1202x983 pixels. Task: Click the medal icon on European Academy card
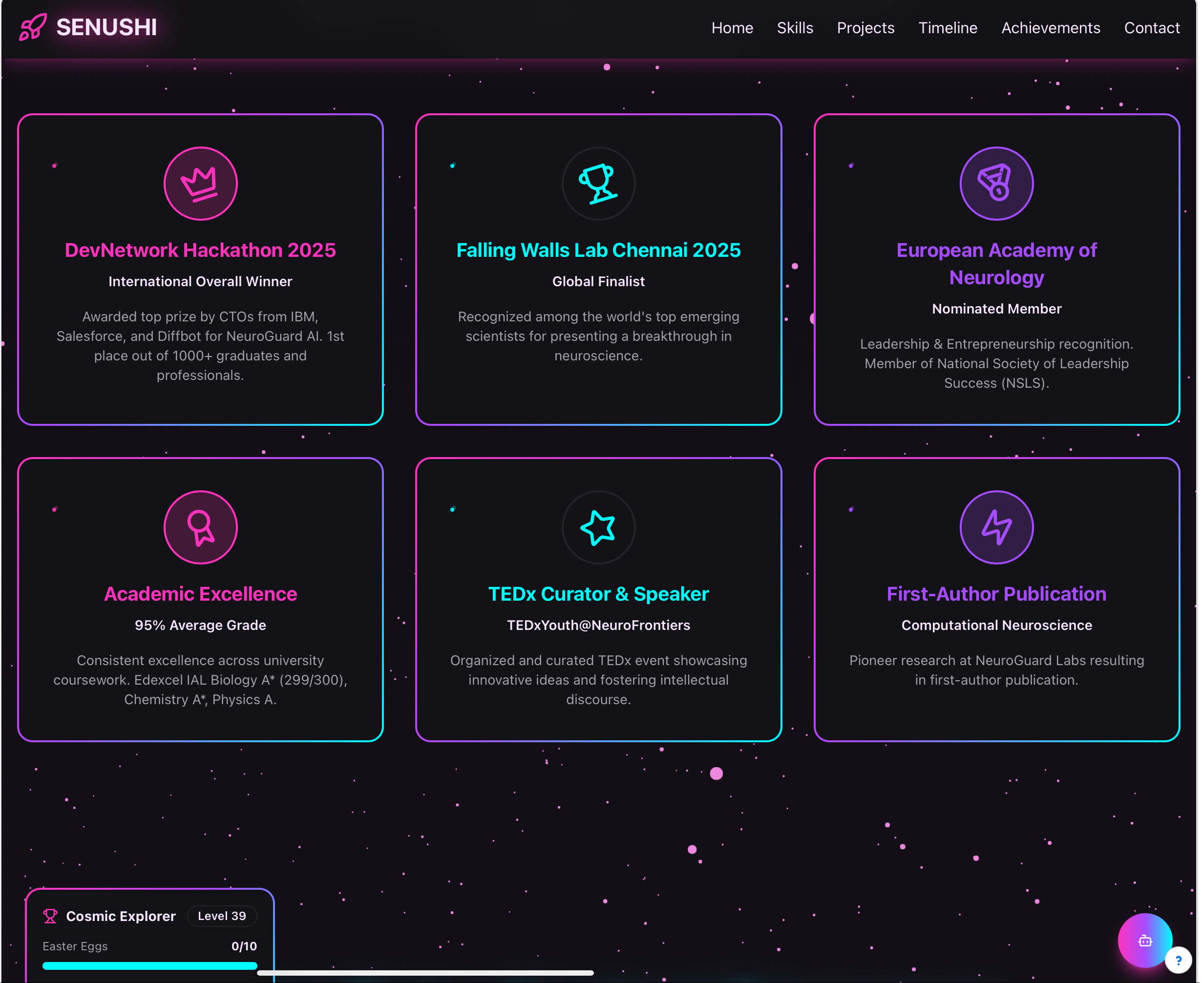[x=997, y=184]
